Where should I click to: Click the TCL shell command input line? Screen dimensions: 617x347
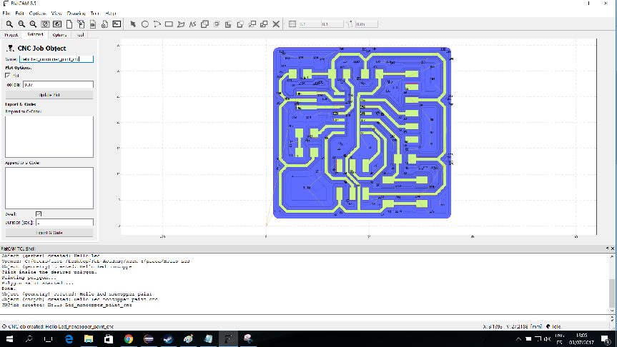click(305, 318)
